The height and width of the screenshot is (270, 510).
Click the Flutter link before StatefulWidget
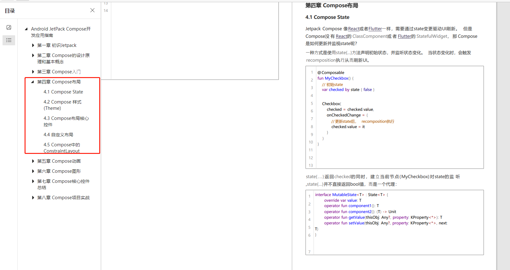tap(404, 36)
